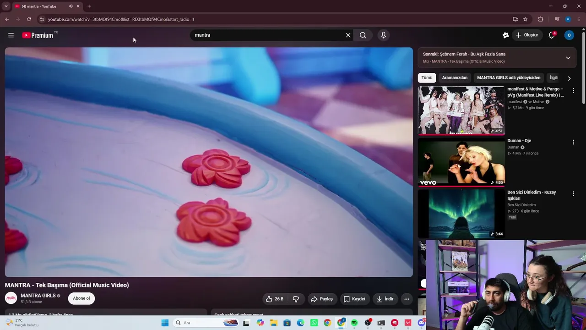Select the Aramanızdan filter chip
The height and width of the screenshot is (330, 586).
455,78
